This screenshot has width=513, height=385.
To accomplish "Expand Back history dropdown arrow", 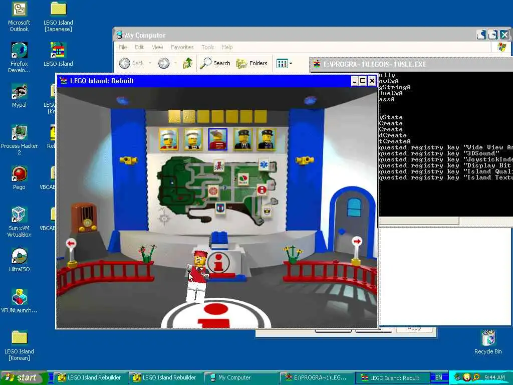I will pos(150,63).
